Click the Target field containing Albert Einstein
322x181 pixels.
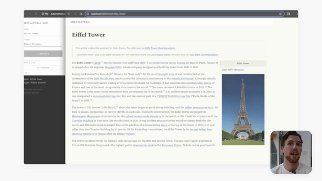click(x=43, y=44)
